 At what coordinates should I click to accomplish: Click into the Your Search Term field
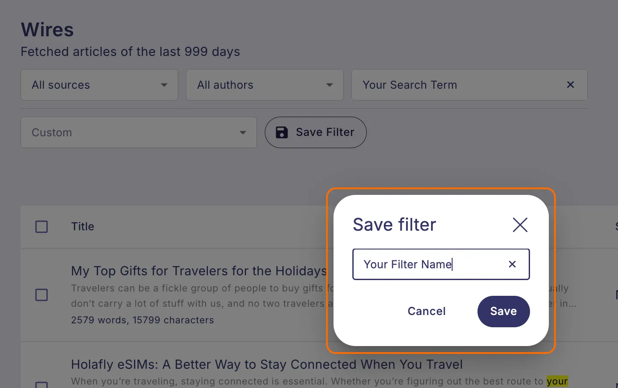click(460, 85)
